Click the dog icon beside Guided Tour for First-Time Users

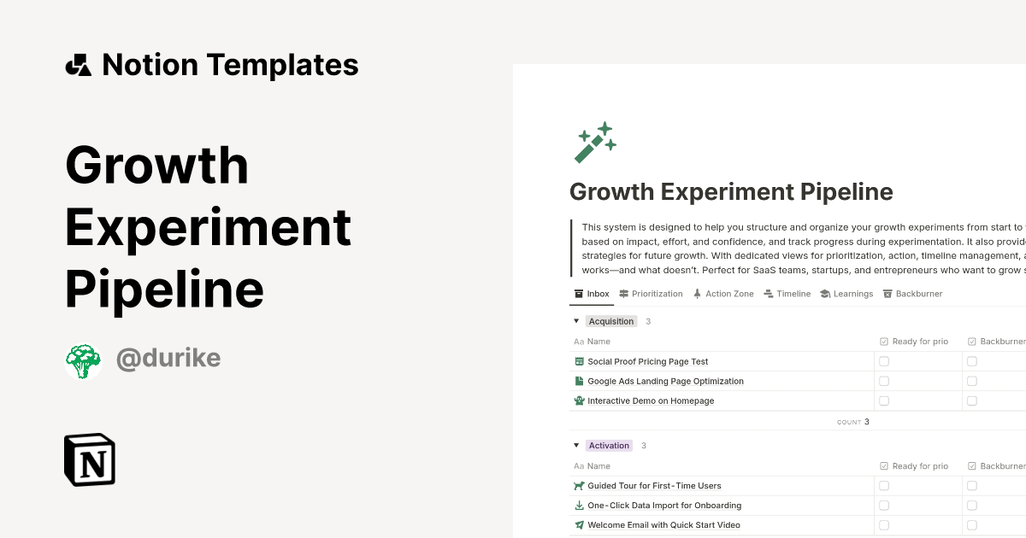click(x=580, y=485)
